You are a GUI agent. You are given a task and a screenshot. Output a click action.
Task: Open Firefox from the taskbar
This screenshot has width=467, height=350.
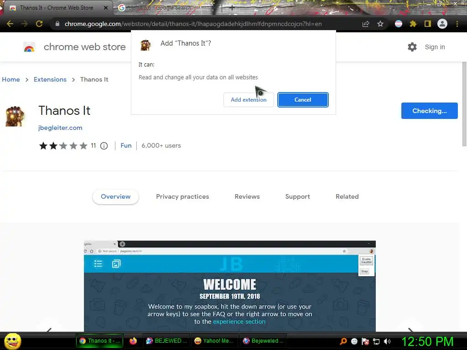tap(133, 341)
